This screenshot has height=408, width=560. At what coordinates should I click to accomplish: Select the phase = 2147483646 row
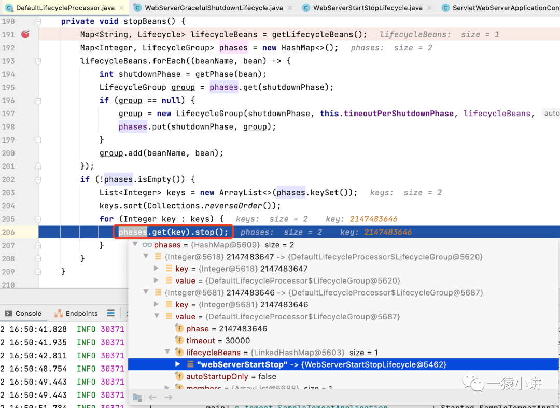click(x=343, y=329)
